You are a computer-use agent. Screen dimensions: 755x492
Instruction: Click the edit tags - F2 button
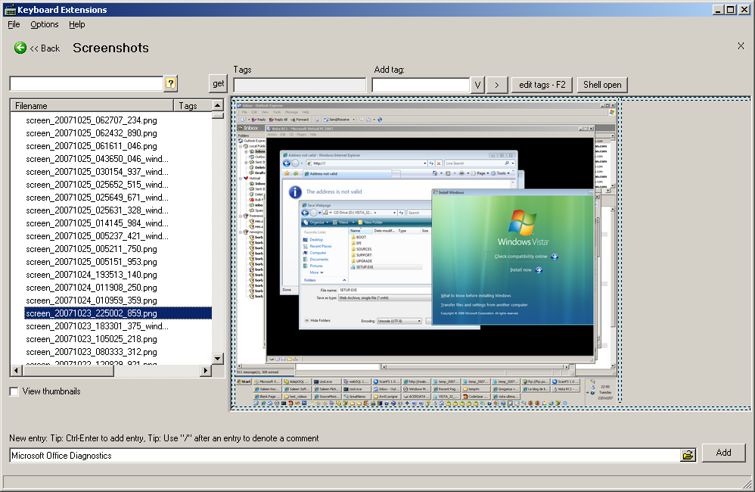(542, 85)
